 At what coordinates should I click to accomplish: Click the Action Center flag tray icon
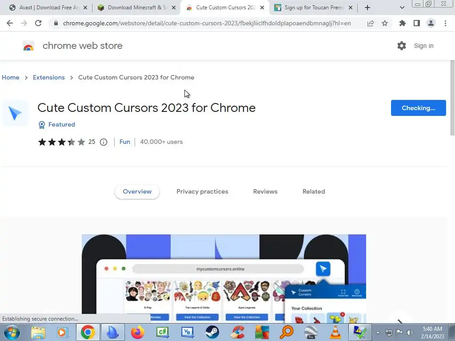tap(399, 333)
